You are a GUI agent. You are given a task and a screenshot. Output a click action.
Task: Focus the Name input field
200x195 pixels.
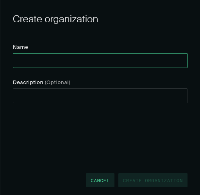click(100, 61)
